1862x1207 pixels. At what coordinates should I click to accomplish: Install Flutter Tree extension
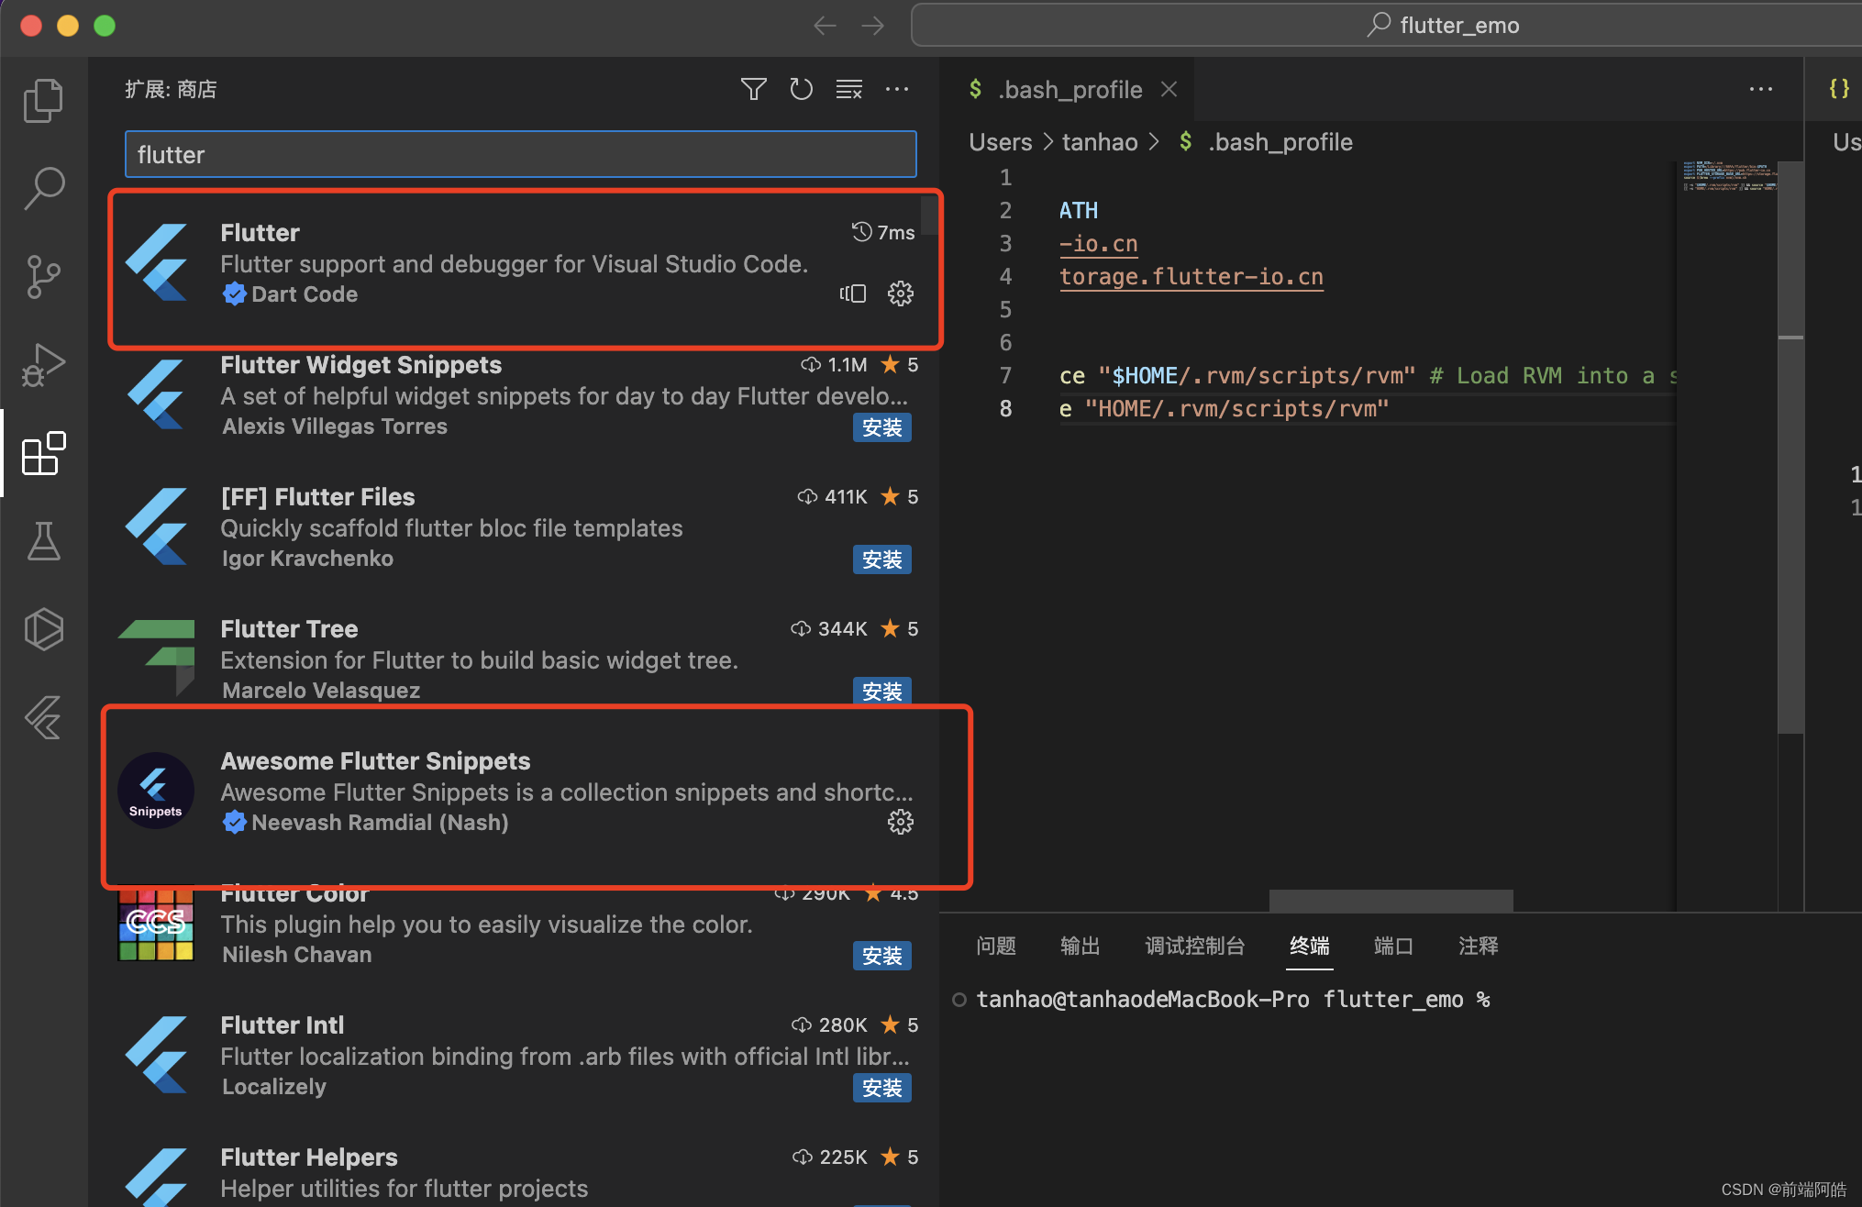881,692
